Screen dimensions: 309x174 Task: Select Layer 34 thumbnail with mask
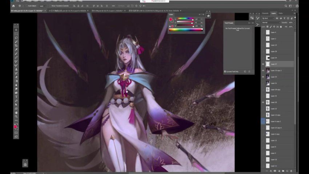[x=268, y=58]
